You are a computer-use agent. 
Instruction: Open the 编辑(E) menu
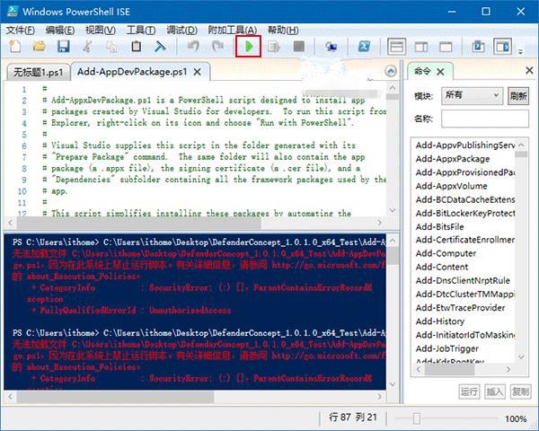pos(60,31)
